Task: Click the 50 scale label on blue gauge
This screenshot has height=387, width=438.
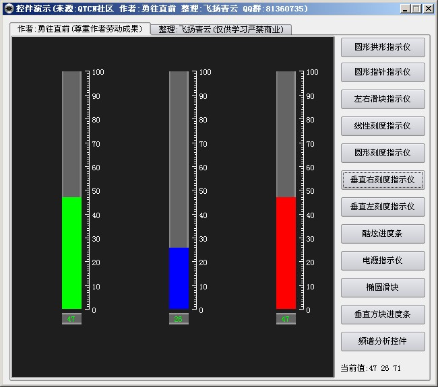Action: click(x=204, y=191)
